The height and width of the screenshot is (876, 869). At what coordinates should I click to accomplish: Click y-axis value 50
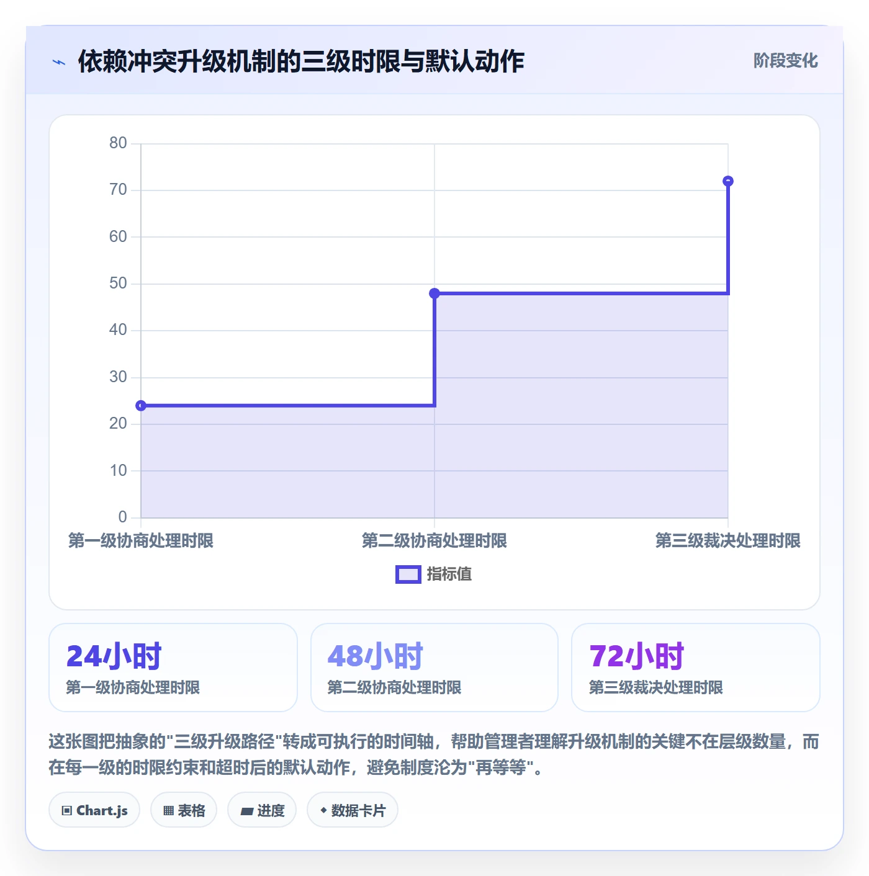tap(118, 284)
